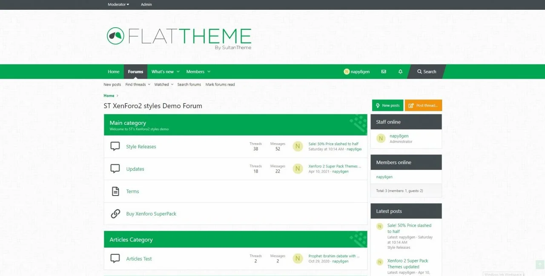Open the inbox envelope icon
The image size is (545, 276).
tap(384, 72)
